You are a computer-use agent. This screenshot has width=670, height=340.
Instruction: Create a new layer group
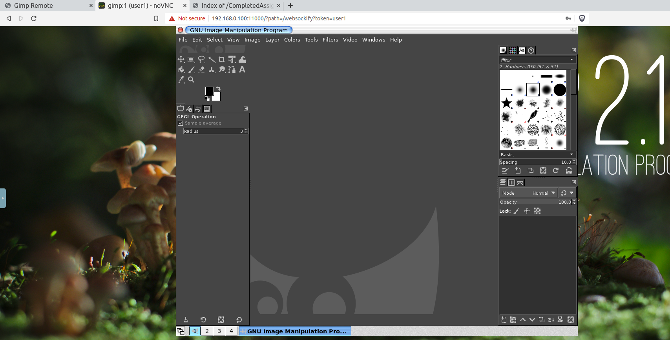coord(513,320)
